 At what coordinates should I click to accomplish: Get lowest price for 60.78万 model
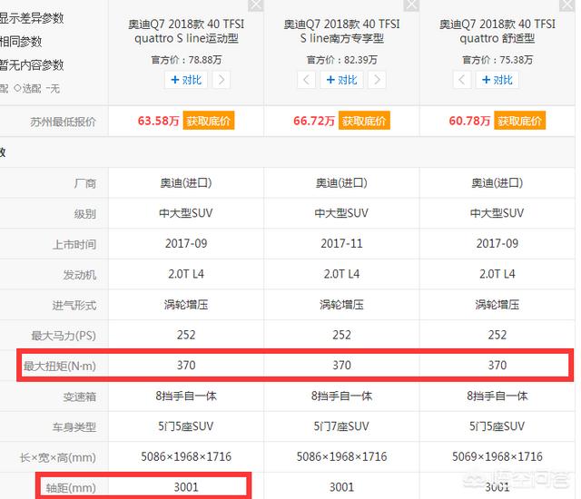click(x=519, y=121)
